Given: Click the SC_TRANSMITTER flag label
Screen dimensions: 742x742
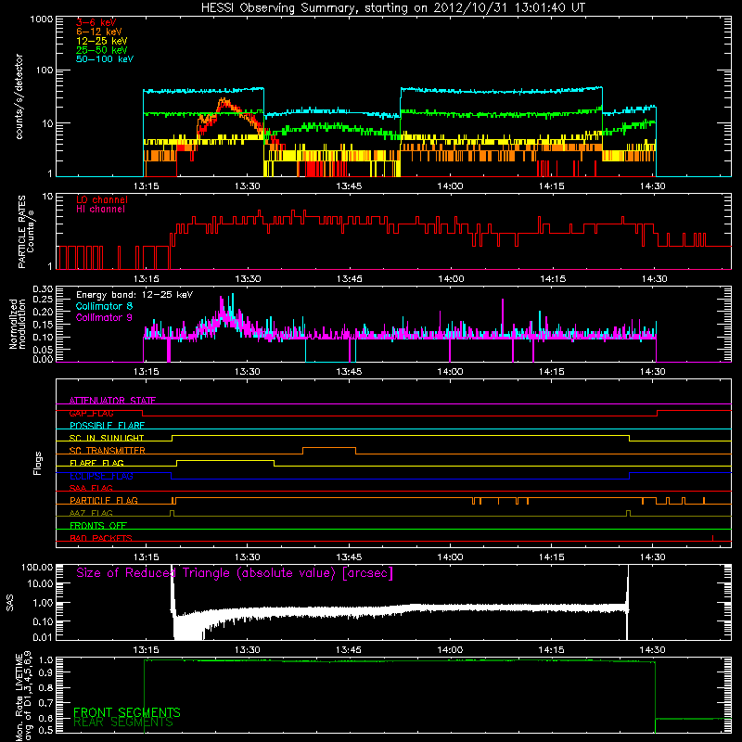Looking at the screenshot, I should tap(108, 451).
